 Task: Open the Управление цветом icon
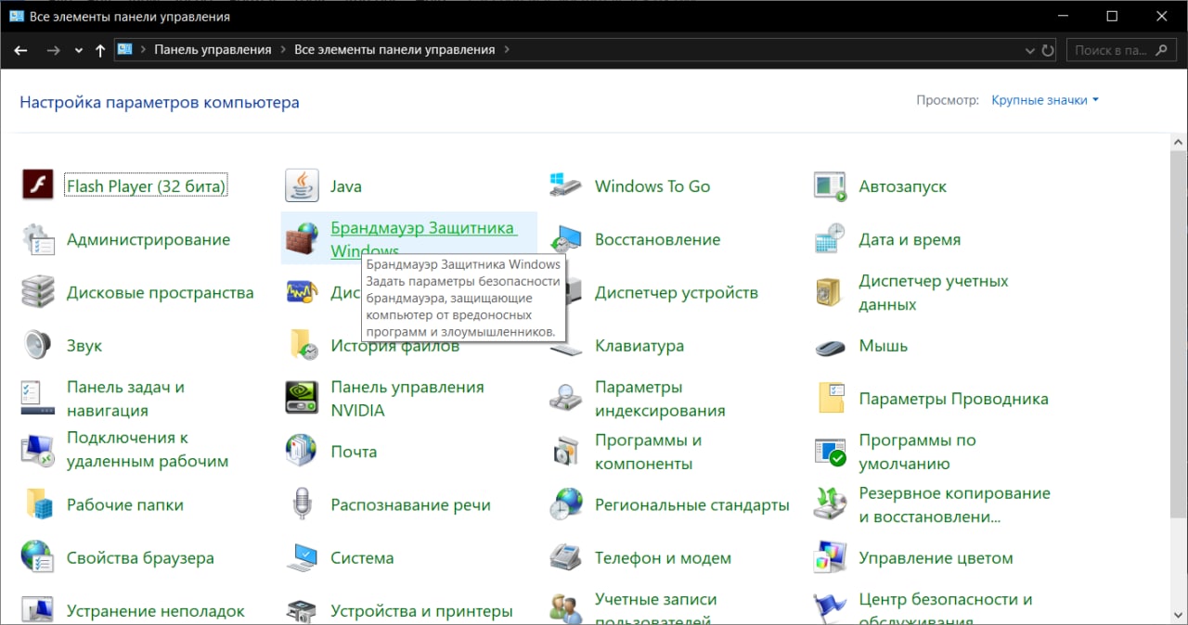(x=830, y=557)
